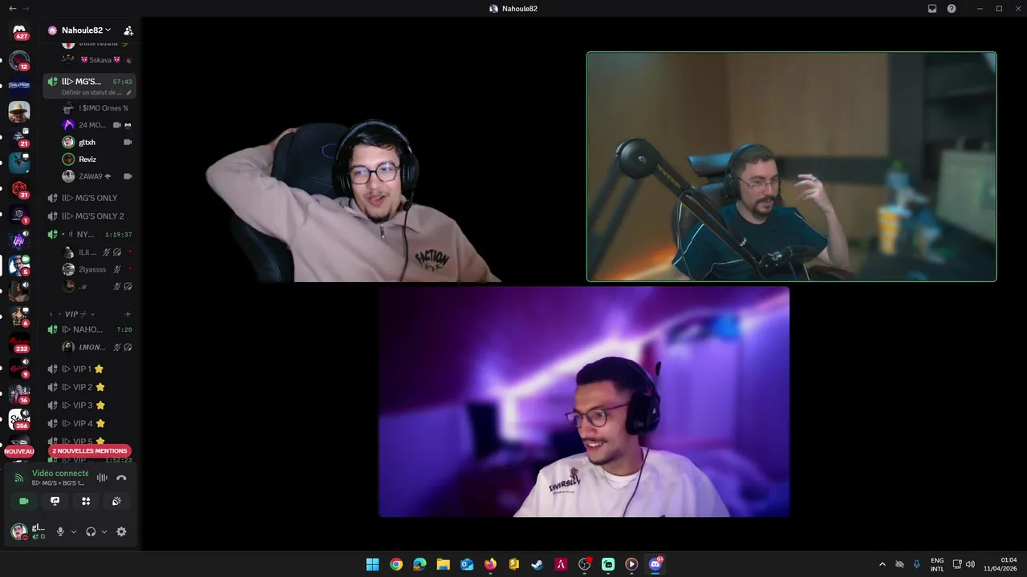This screenshot has width=1027, height=577.
Task: Open the server icon with badge 356
Action: (x=19, y=419)
